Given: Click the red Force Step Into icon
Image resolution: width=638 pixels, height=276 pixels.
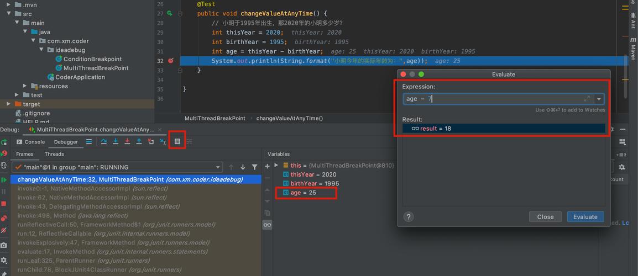Looking at the screenshot, I should point(127,141).
